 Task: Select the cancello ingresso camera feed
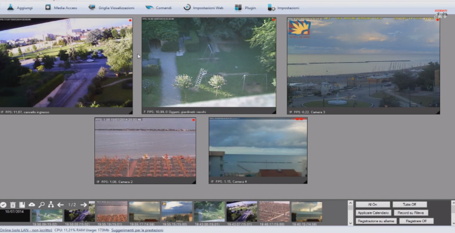click(66, 62)
